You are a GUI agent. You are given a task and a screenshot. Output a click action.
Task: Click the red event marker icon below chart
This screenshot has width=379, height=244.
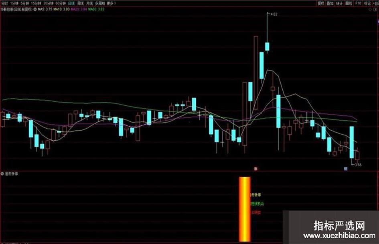coord(256,169)
